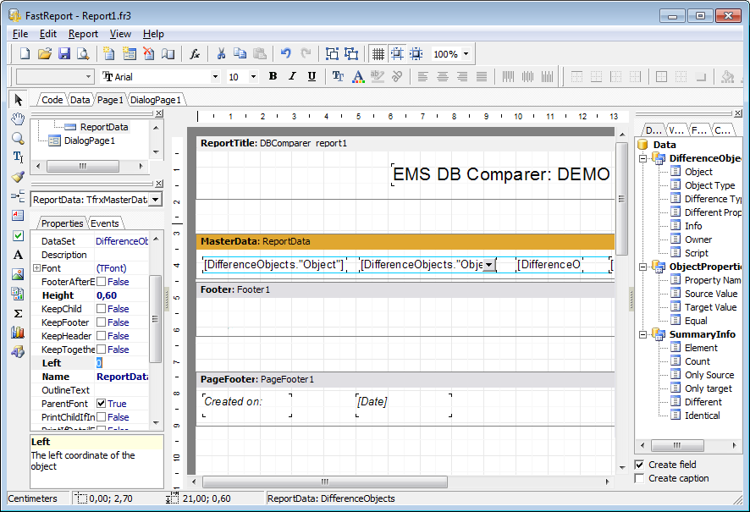This screenshot has height=512, width=750.
Task: Switch to the Code tab
Action: point(52,99)
